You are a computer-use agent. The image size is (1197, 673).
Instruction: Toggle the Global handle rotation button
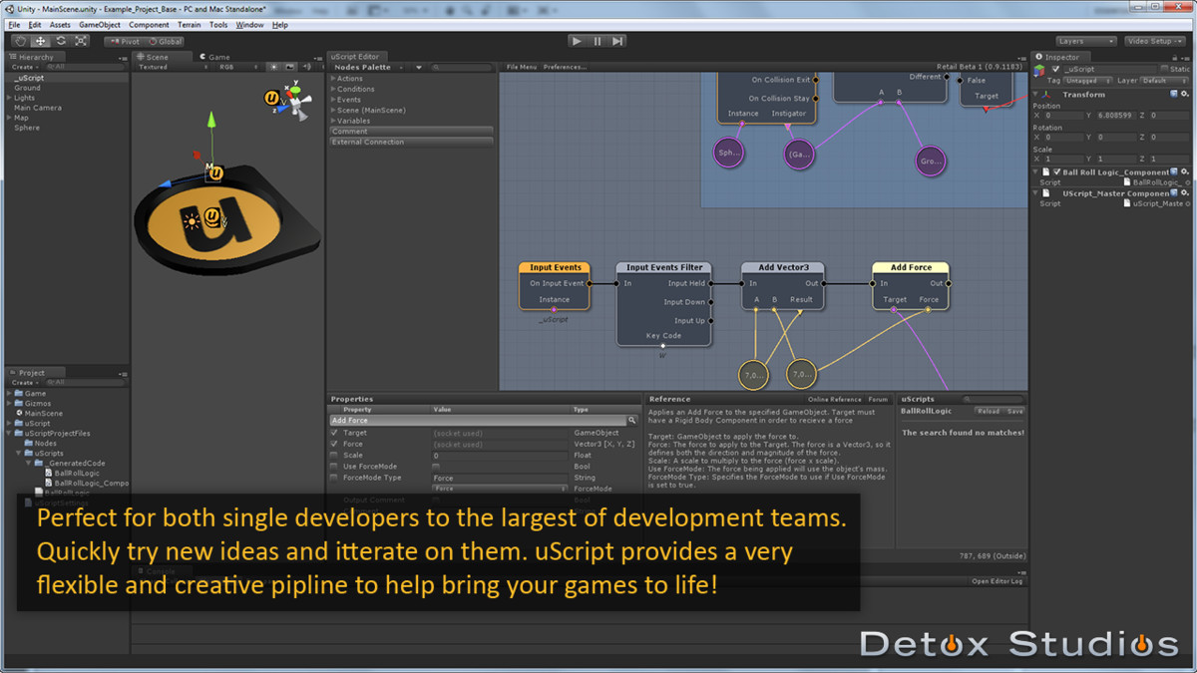tap(166, 42)
